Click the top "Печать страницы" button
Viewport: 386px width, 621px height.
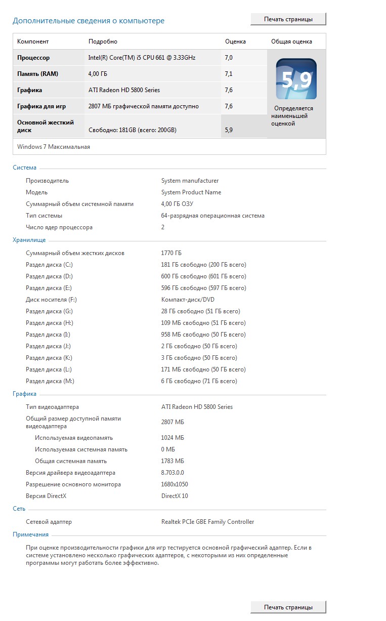coord(288,19)
